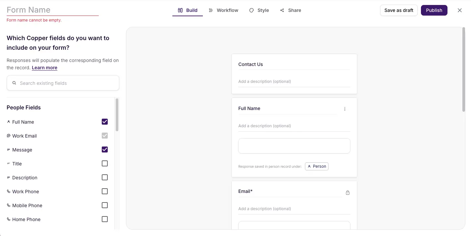Click the Person record badge
This screenshot has width=471, height=236.
(317, 166)
